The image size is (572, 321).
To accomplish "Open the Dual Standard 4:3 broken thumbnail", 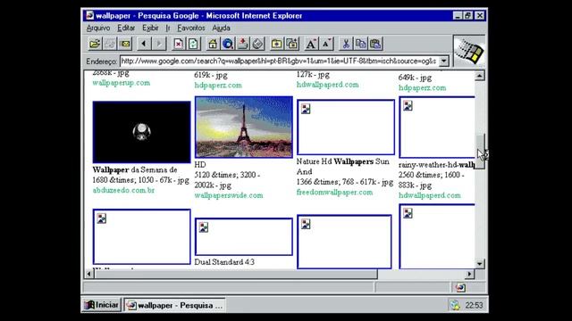I will click(x=244, y=237).
